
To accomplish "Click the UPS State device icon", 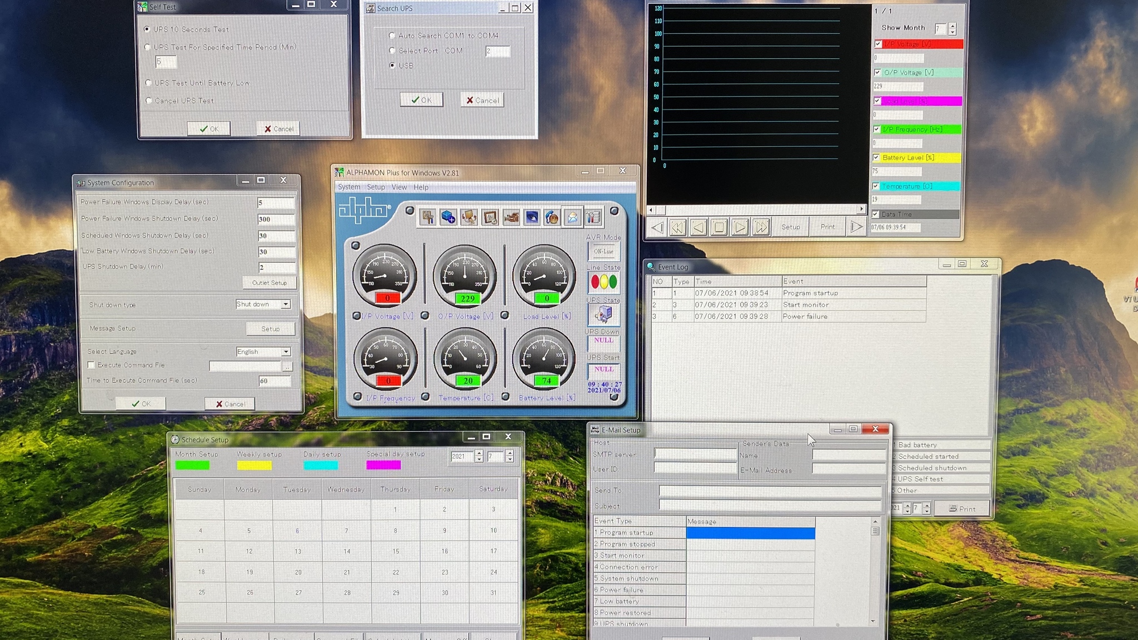I will 604,314.
